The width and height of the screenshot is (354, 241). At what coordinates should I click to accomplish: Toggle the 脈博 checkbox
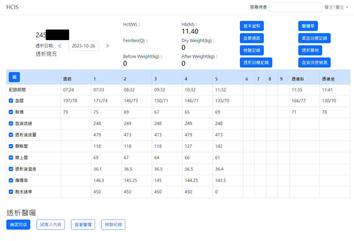coord(11,112)
